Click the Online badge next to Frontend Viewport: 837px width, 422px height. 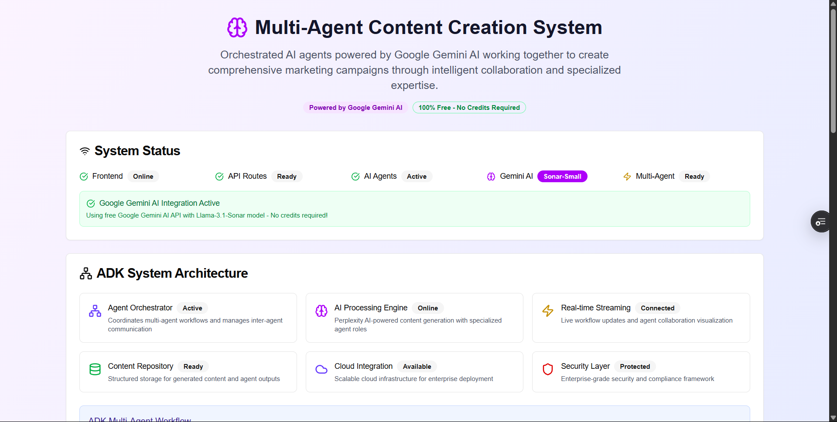tap(143, 177)
